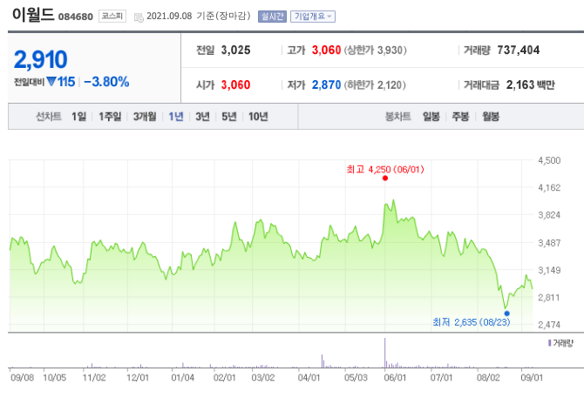Click the 거래량 value 737,404
The image size is (584, 398).
[518, 50]
